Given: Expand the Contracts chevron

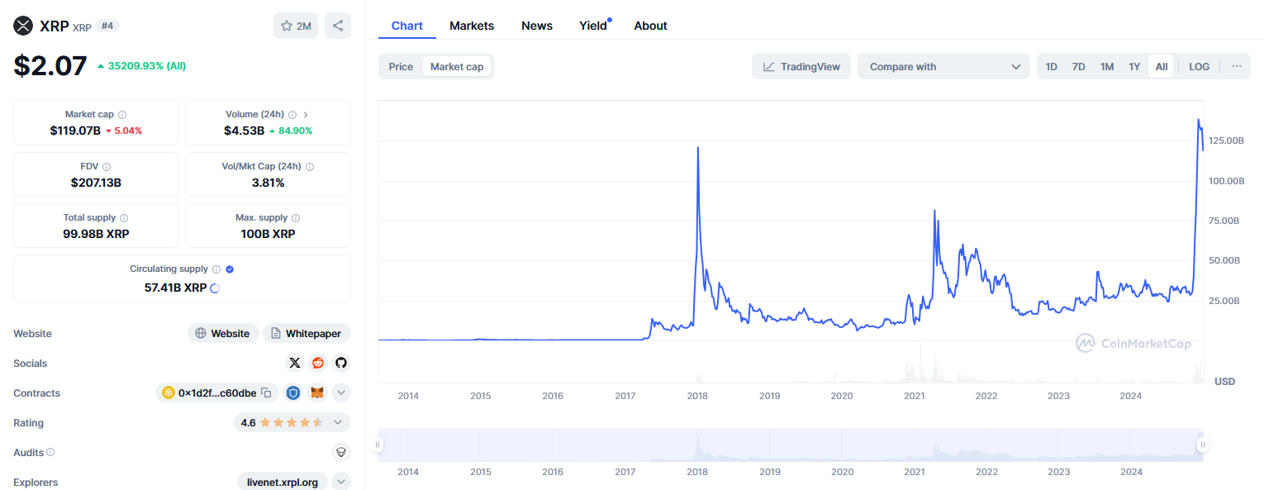Looking at the screenshot, I should tap(341, 392).
